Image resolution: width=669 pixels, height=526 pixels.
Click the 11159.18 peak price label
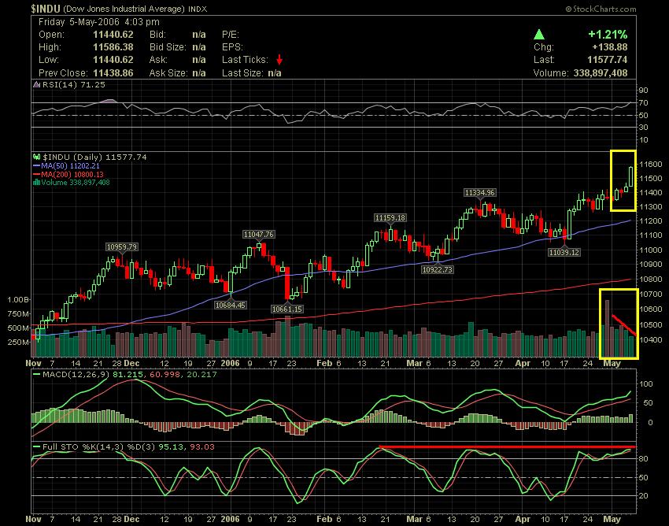pyautogui.click(x=390, y=218)
